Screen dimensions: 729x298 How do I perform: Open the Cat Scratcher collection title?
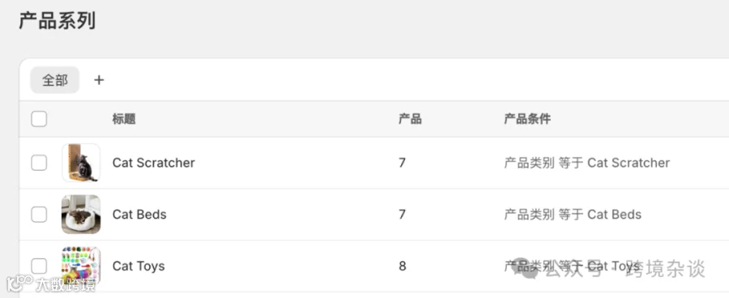[x=153, y=163]
